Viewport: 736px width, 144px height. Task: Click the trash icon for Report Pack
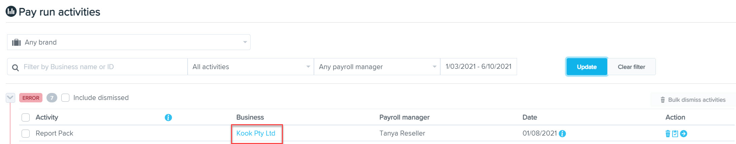[x=668, y=134]
